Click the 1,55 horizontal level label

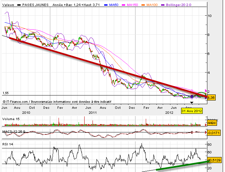tap(5, 93)
